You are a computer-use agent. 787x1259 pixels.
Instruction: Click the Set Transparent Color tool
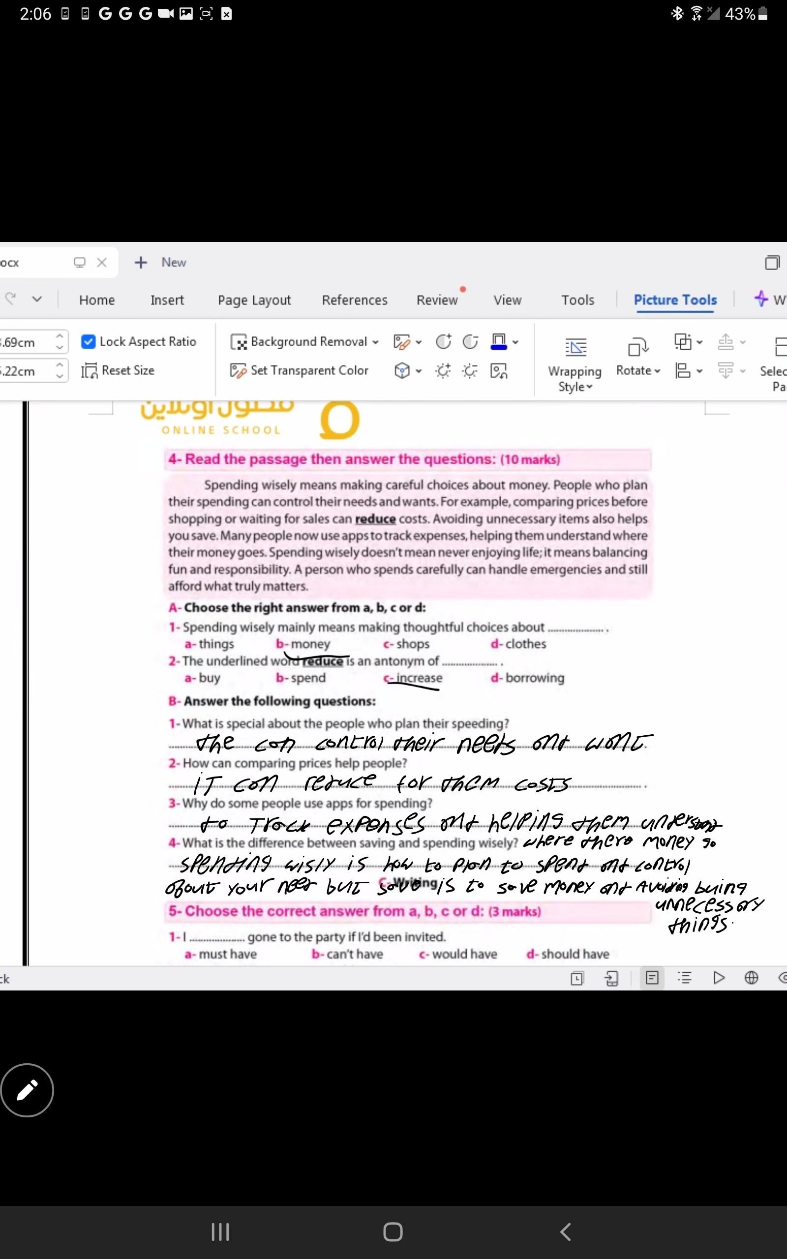click(299, 370)
